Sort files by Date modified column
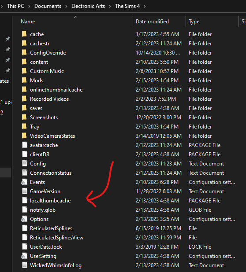 point(152,22)
